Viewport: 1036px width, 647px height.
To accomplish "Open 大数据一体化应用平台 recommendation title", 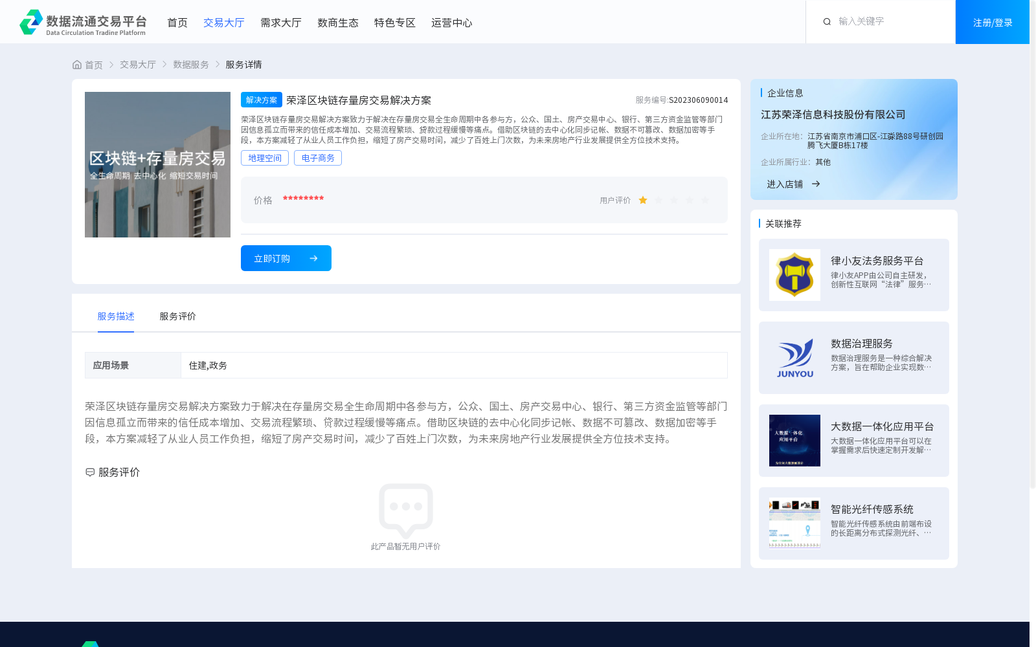I will [883, 426].
